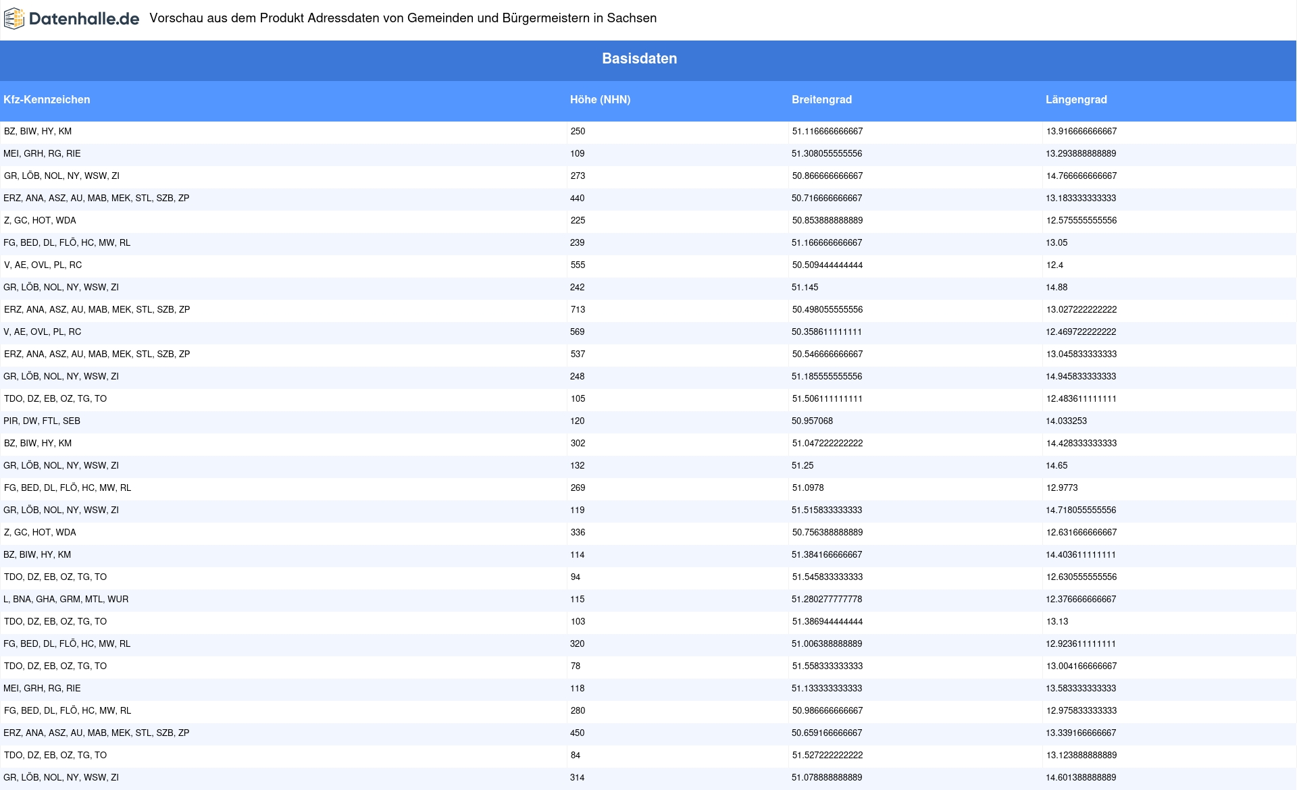Select elevation value 109
The height and width of the screenshot is (790, 1297).
click(577, 154)
